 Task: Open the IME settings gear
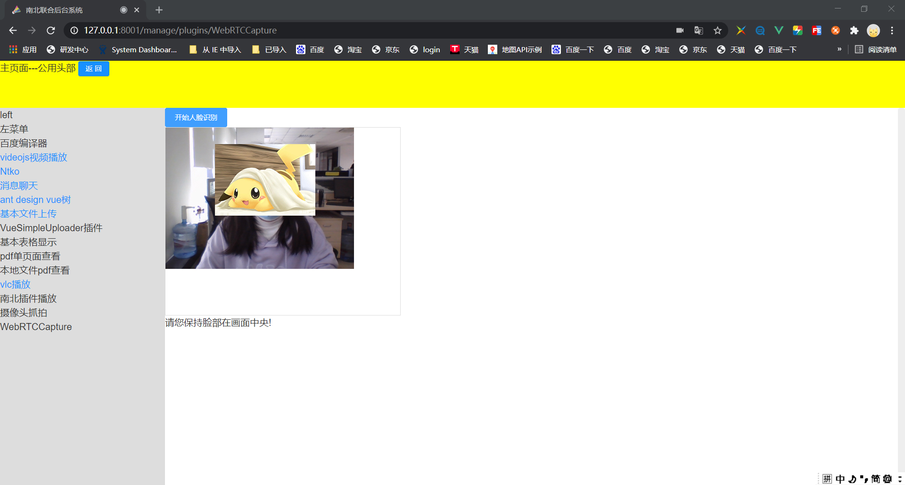[888, 479]
